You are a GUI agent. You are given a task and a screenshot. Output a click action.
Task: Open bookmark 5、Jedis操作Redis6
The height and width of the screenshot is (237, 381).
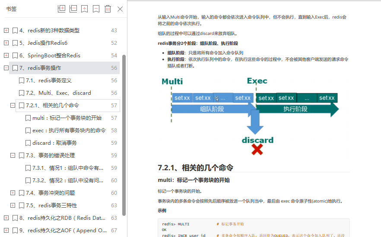(x=43, y=43)
